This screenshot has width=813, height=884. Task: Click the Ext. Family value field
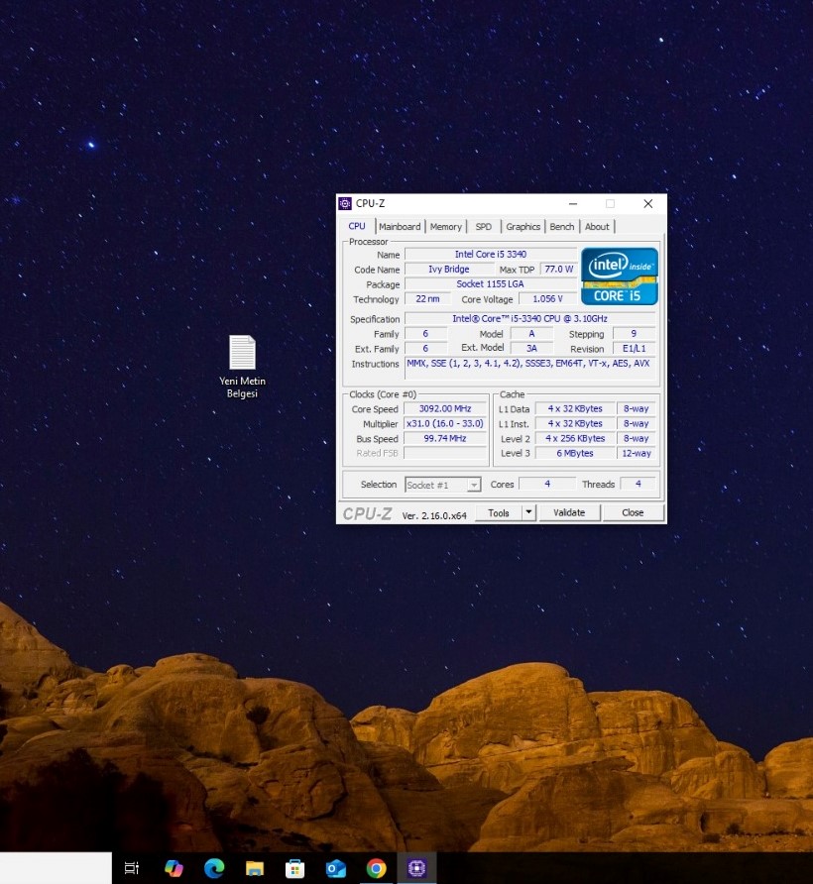tap(426, 349)
